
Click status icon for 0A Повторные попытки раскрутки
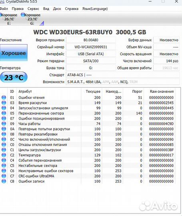pyautogui.click(x=4, y=129)
